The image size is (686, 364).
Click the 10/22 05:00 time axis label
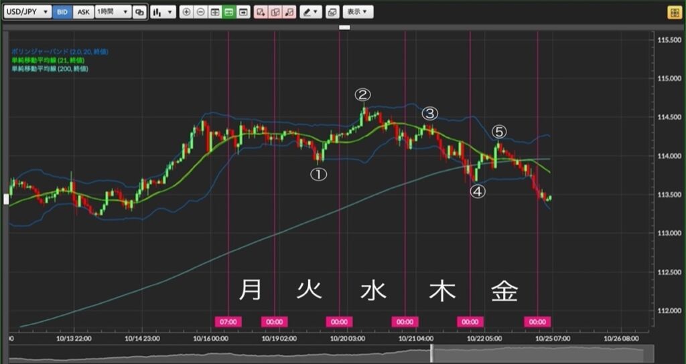[484, 338]
